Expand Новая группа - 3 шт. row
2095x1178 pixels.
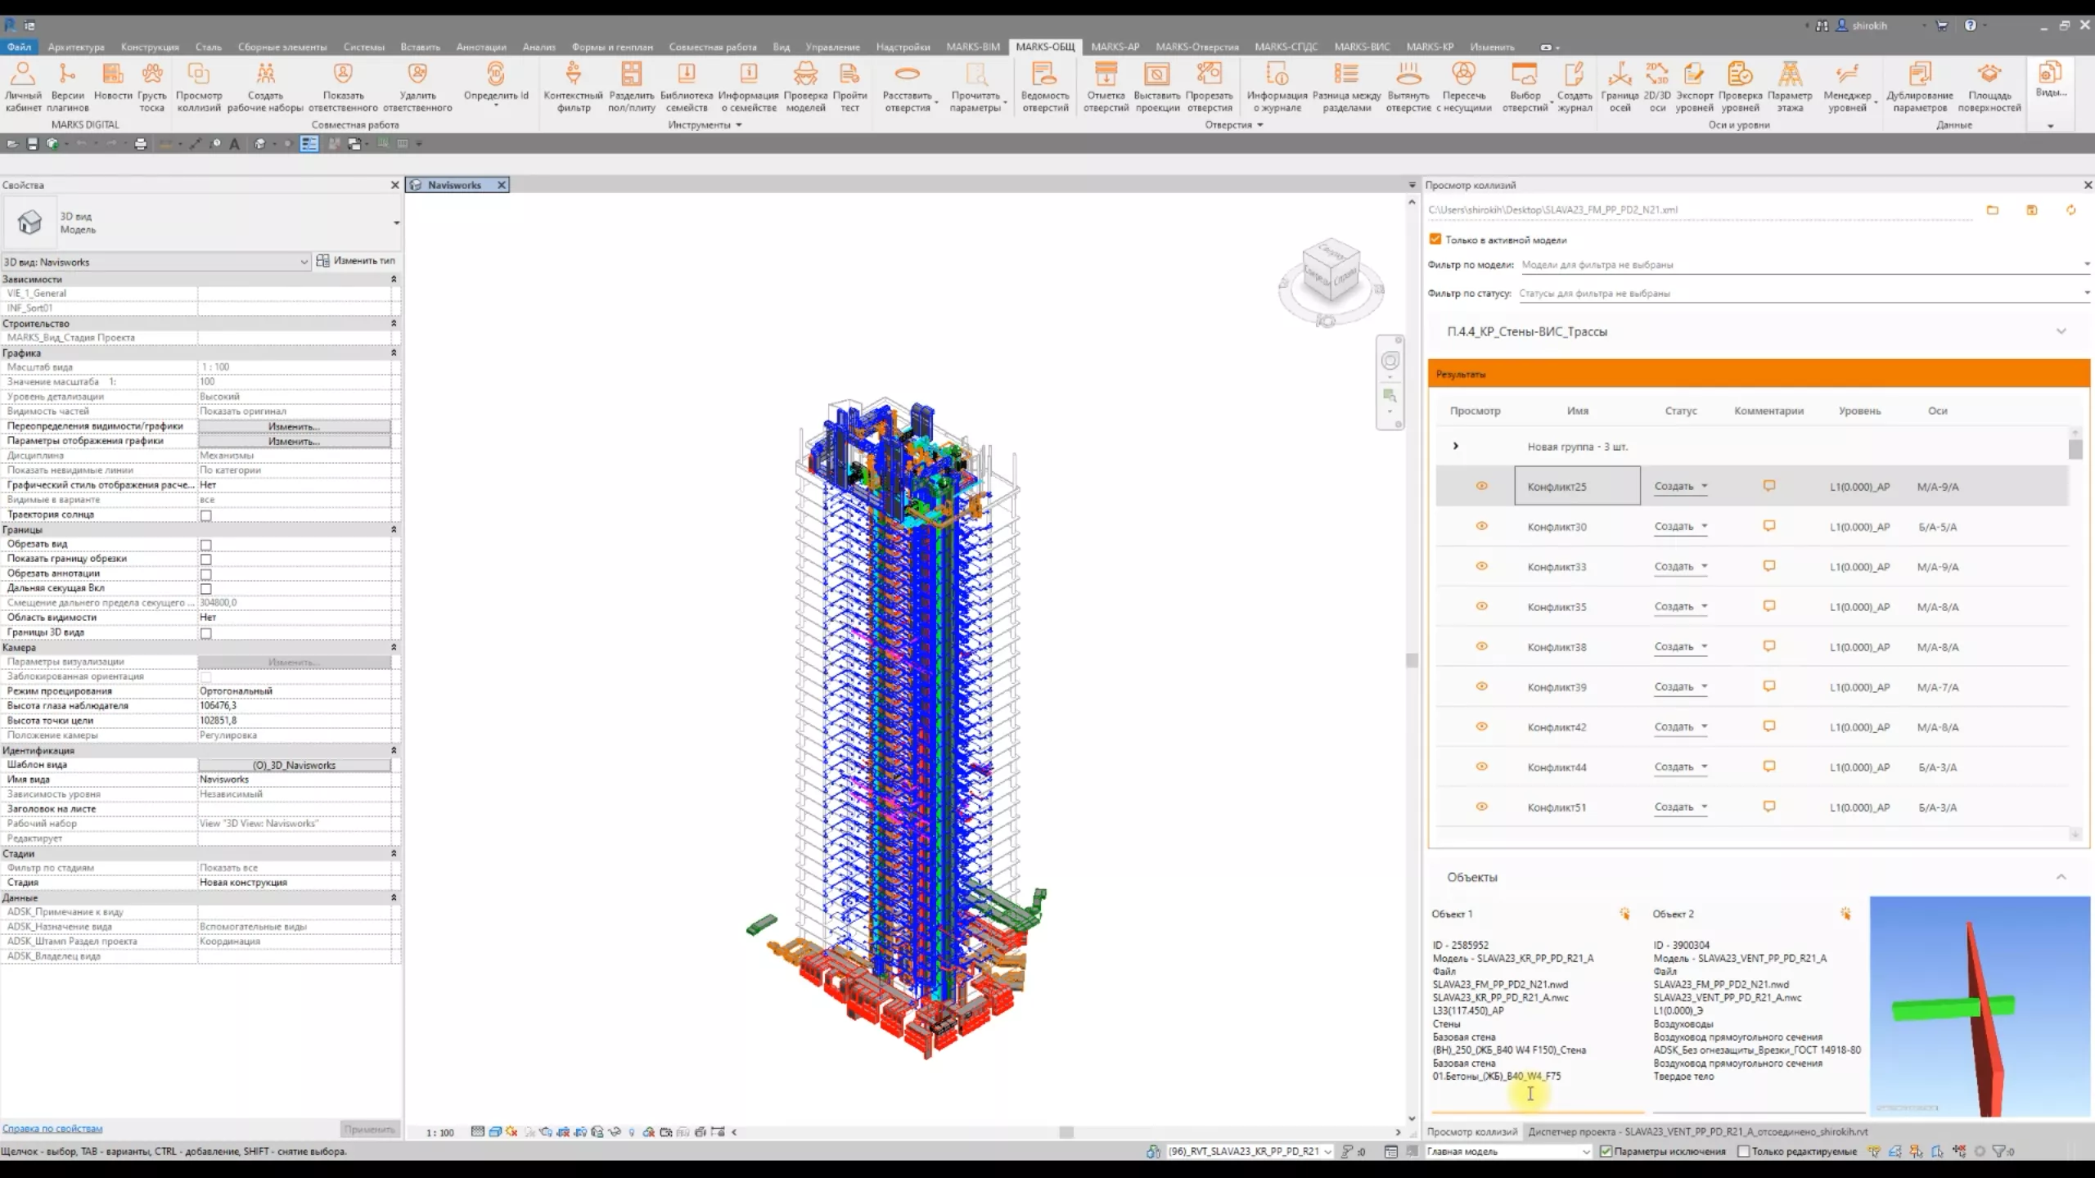tap(1455, 447)
